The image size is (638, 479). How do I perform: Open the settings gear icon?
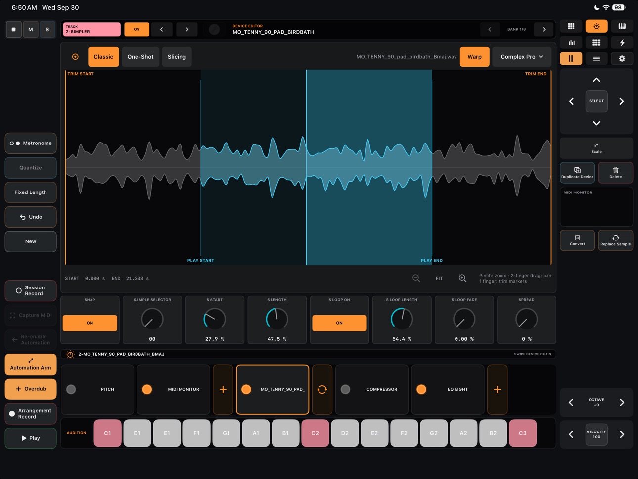(622, 59)
